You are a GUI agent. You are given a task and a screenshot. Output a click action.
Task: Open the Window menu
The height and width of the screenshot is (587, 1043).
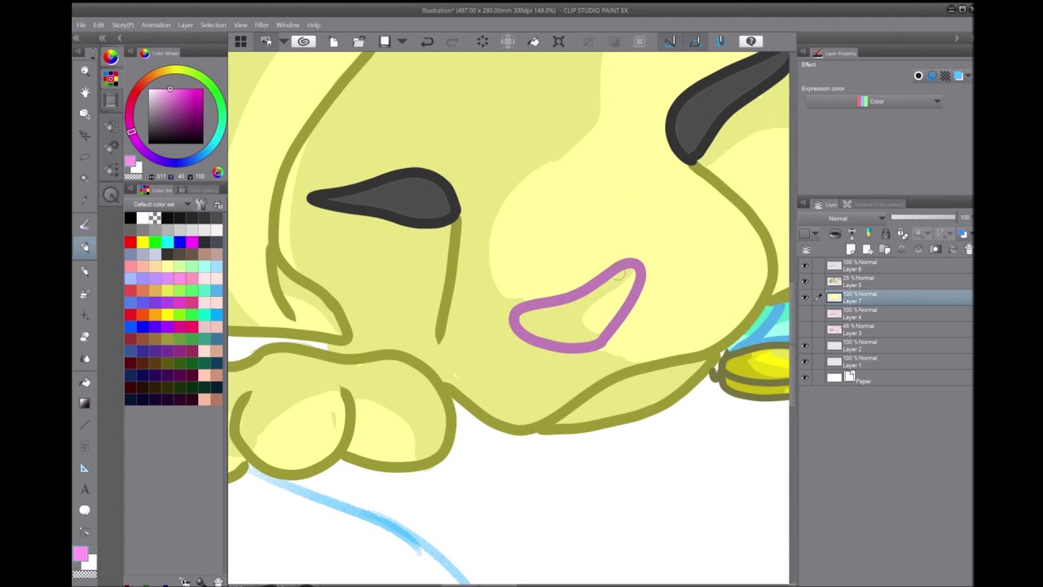tap(288, 24)
